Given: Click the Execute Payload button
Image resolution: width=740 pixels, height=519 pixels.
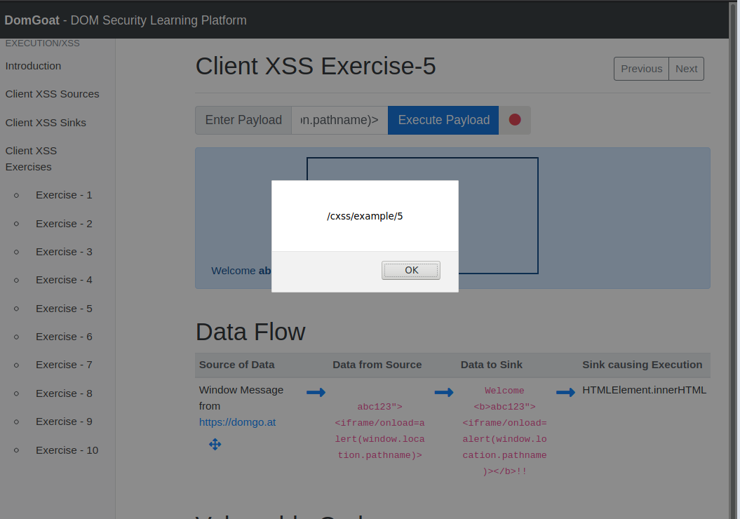Looking at the screenshot, I should 443,120.
